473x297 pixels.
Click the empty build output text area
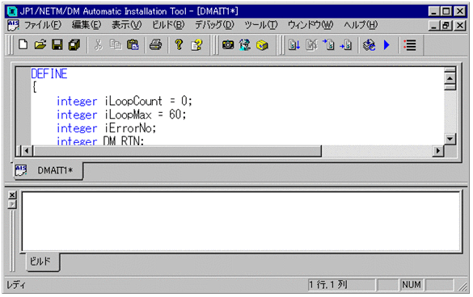point(241,221)
